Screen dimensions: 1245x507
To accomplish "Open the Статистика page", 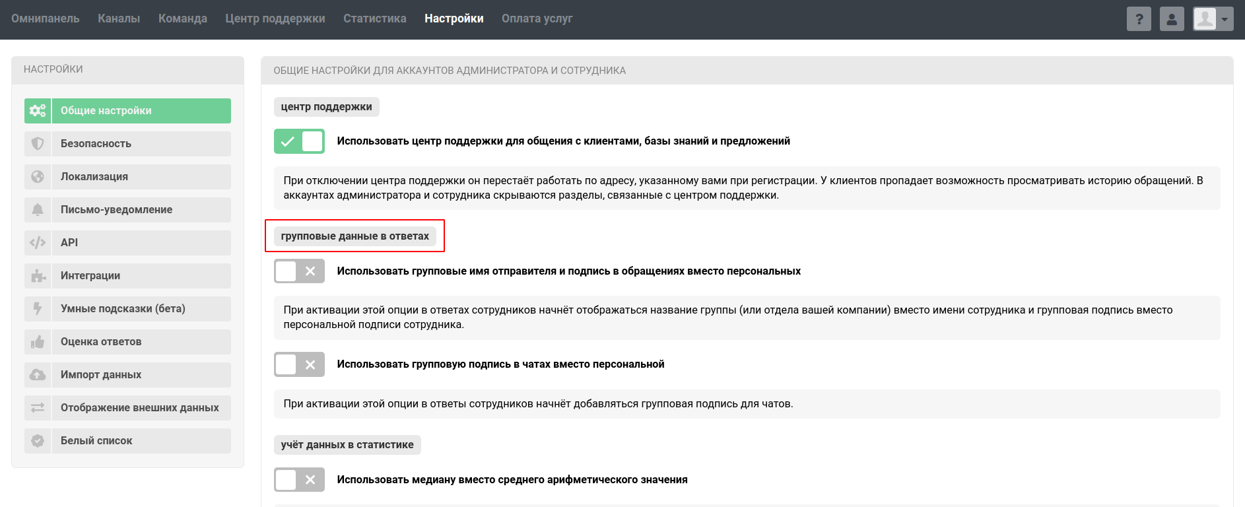I will tap(375, 18).
